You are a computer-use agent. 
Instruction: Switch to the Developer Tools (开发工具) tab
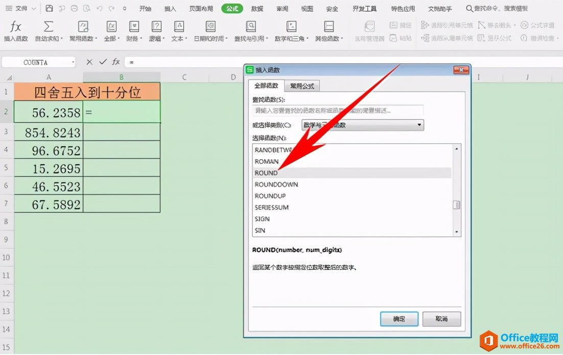coord(364,9)
